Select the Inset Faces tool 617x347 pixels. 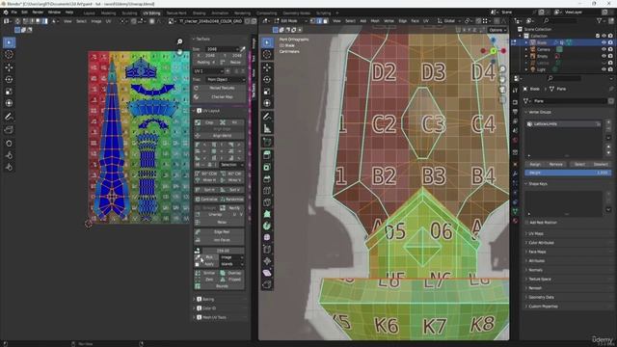pos(267,167)
